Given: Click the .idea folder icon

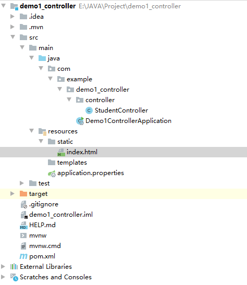Looking at the screenshot, I should coord(23,17).
